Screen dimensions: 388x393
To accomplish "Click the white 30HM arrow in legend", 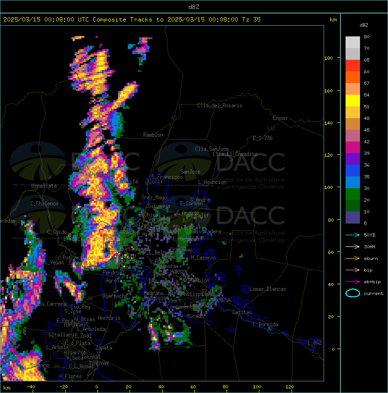I will (x=353, y=246).
